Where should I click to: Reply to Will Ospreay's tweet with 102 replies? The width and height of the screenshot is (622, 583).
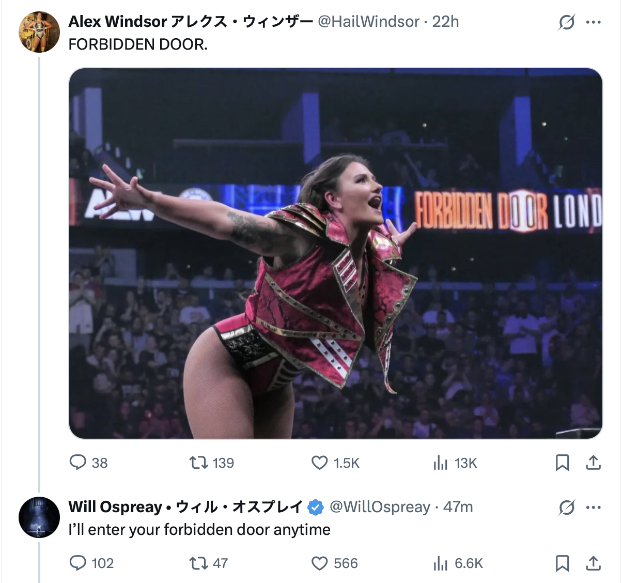coord(77,563)
